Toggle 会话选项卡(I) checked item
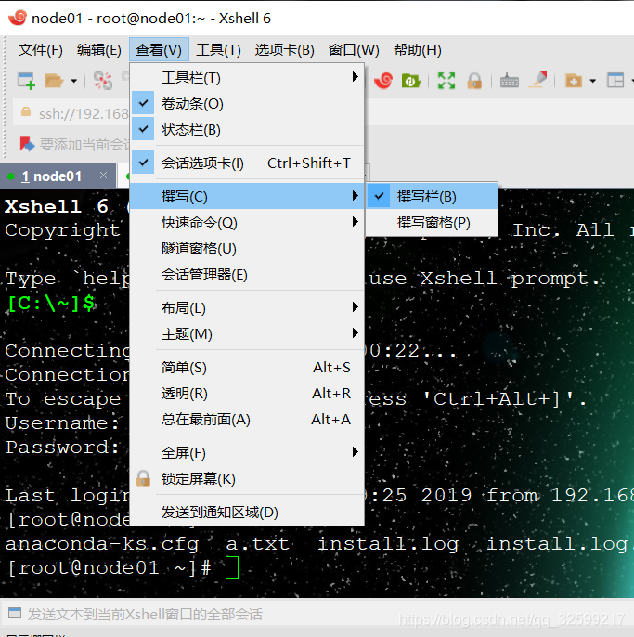The width and height of the screenshot is (634, 637). coord(247,162)
